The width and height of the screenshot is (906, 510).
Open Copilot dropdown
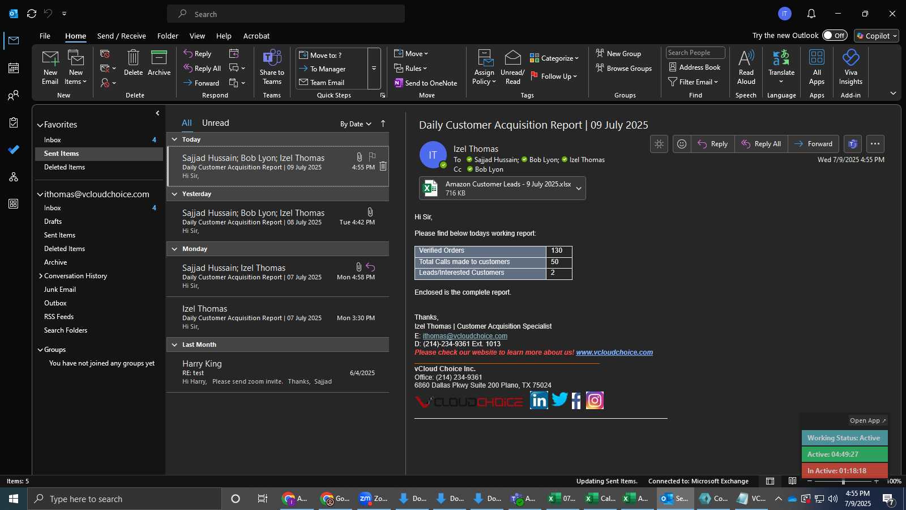point(877,36)
